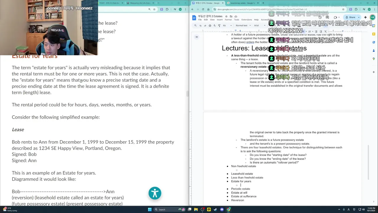Viewport: 378px width, 213px height.
Task: Open File Explorer from the taskbar
Action: (196, 209)
